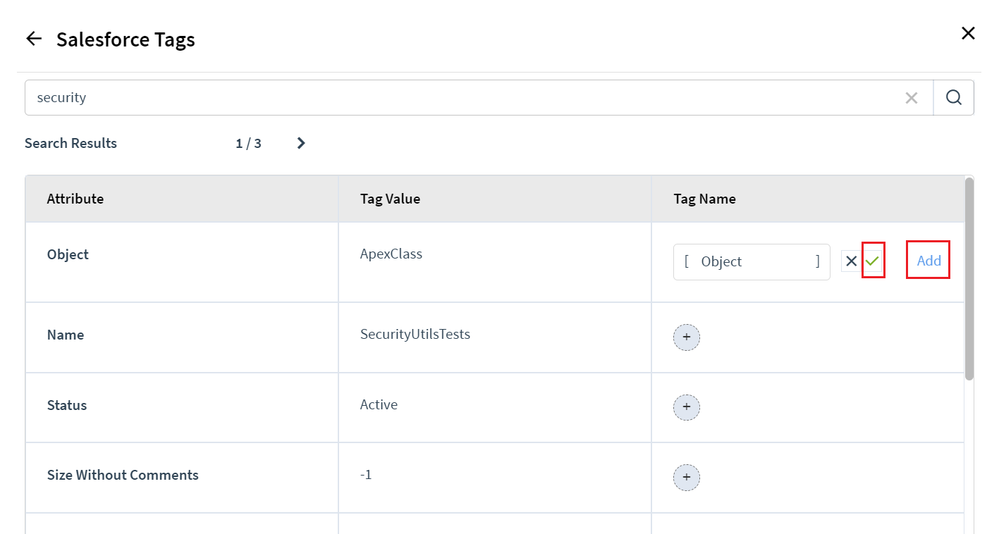Edit the Object tag name field

pyautogui.click(x=752, y=262)
